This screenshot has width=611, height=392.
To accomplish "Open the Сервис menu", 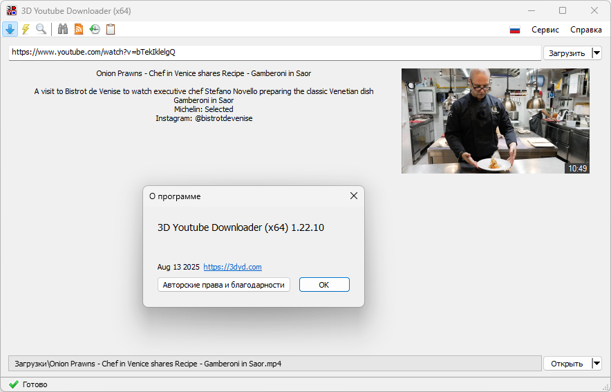I will [x=545, y=30].
